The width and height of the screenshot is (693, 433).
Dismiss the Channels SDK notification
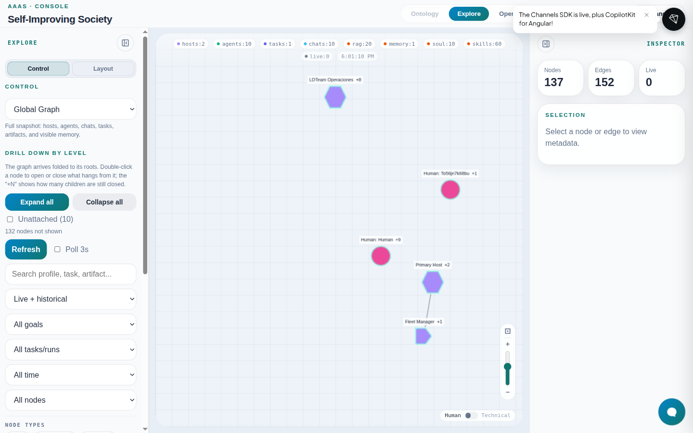click(x=647, y=15)
